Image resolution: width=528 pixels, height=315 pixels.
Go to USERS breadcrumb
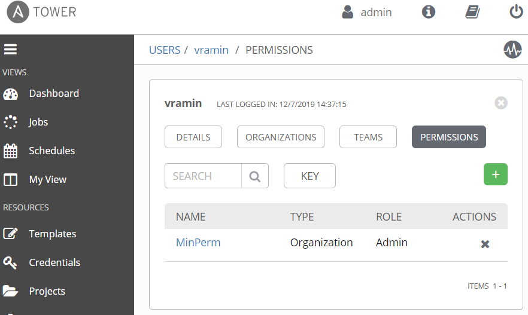click(165, 50)
